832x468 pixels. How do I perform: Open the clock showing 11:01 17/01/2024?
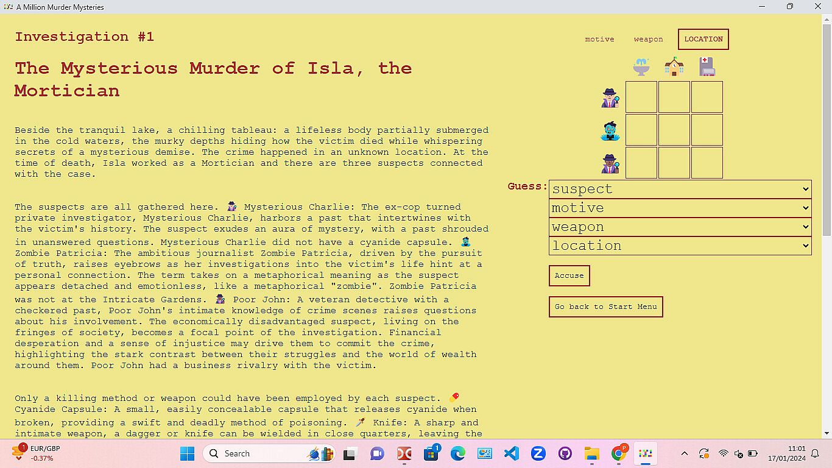pyautogui.click(x=786, y=453)
